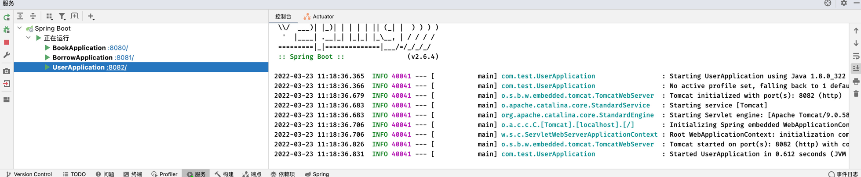Click the down arrow console navigation icon
Viewport: 861px width, 177px height.
pyautogui.click(x=856, y=43)
